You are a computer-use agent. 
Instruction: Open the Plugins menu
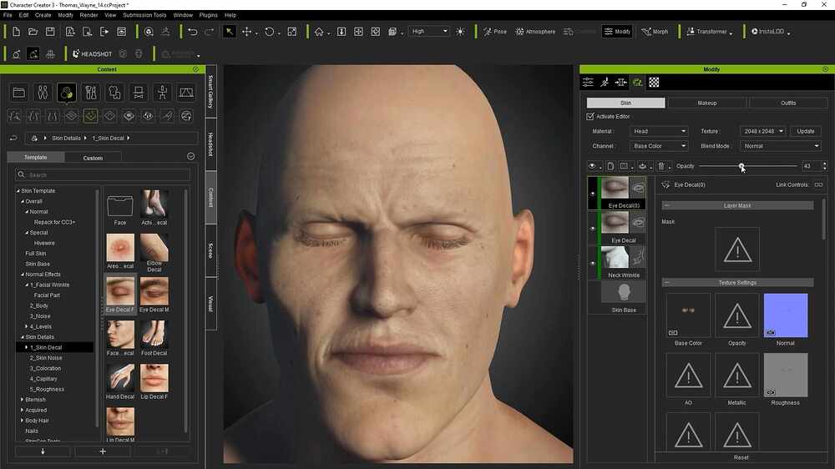pyautogui.click(x=208, y=15)
